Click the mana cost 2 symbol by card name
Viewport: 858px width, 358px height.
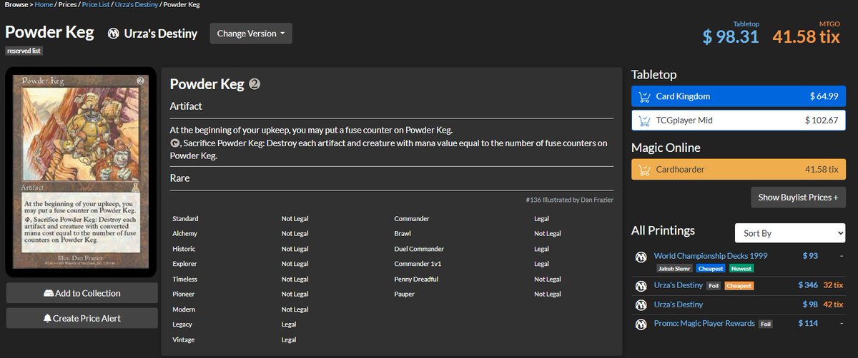(x=255, y=84)
